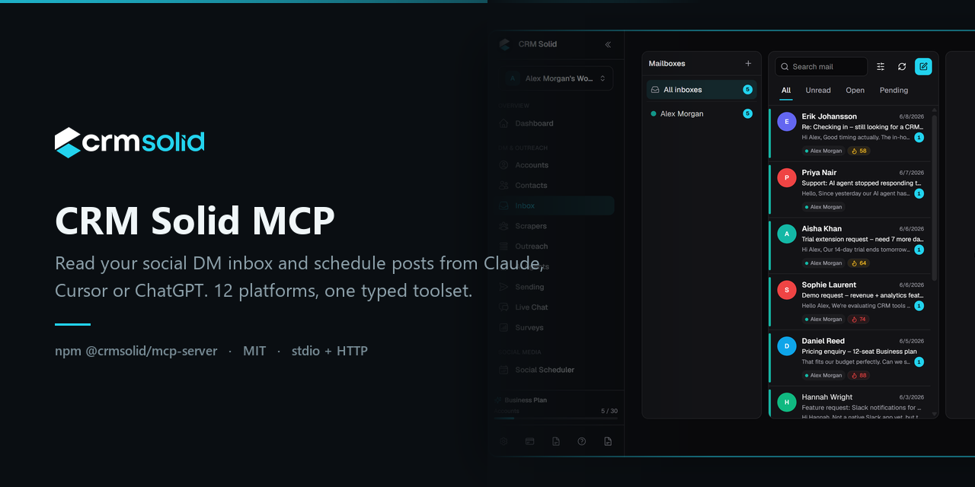Open Scrapers in the sidebar

pos(555,226)
